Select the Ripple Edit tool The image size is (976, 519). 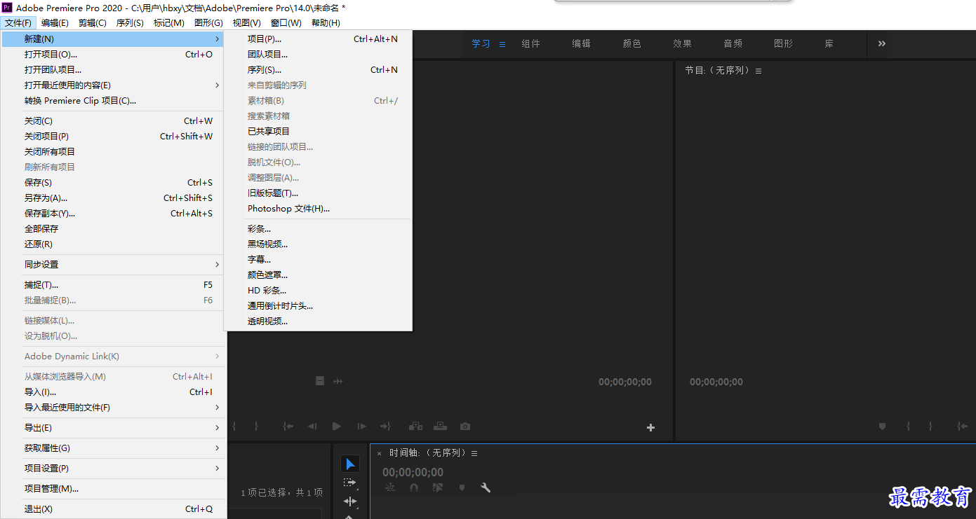(x=350, y=501)
